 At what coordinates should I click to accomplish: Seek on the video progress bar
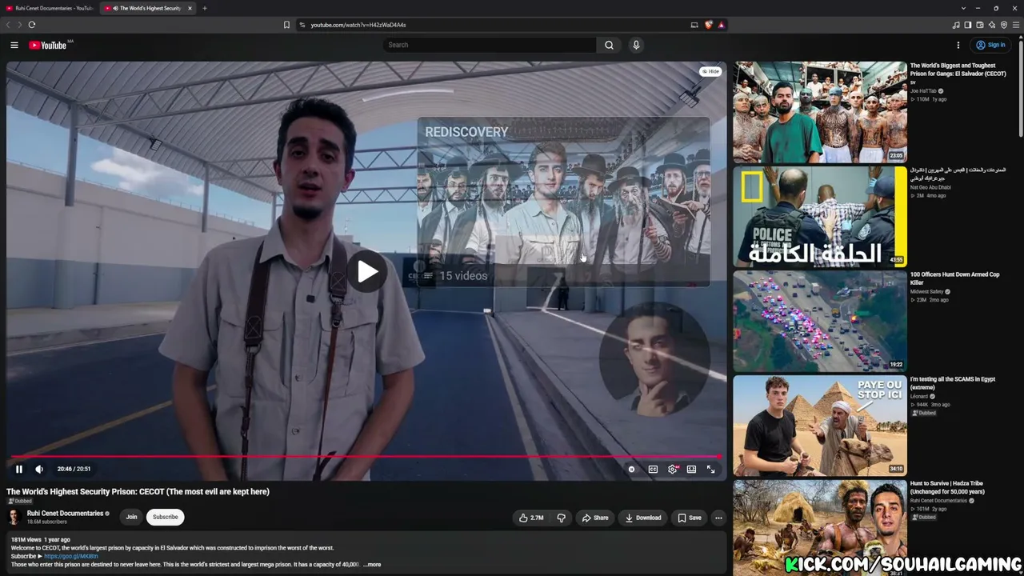[366, 457]
